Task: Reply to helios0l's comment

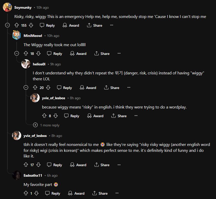Action: pyautogui.click(x=64, y=88)
